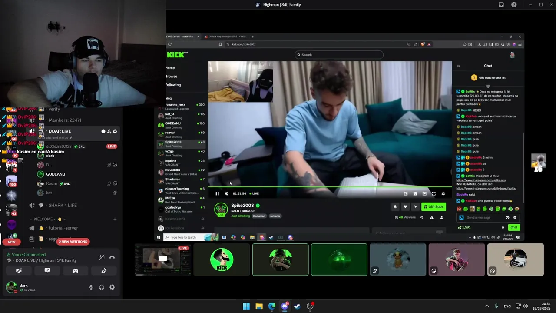This screenshot has height=313, width=556.
Task: Click the share your screen button
Action: [47, 270]
